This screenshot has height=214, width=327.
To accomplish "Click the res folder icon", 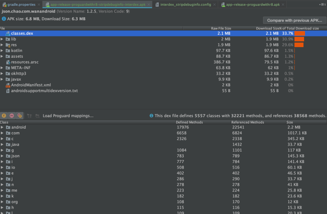I will 8,45.
